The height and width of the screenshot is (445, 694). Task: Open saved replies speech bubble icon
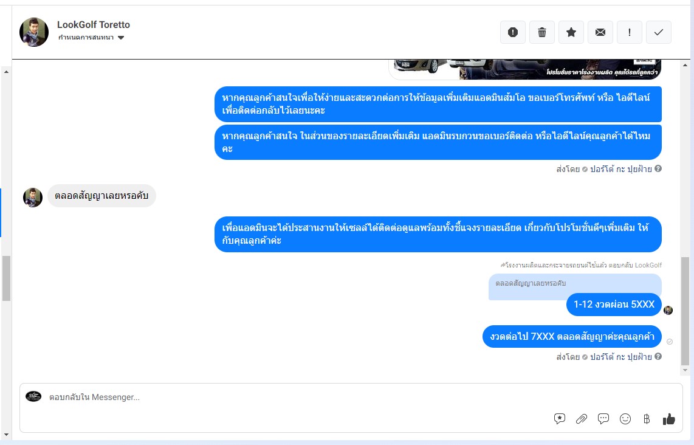click(560, 419)
